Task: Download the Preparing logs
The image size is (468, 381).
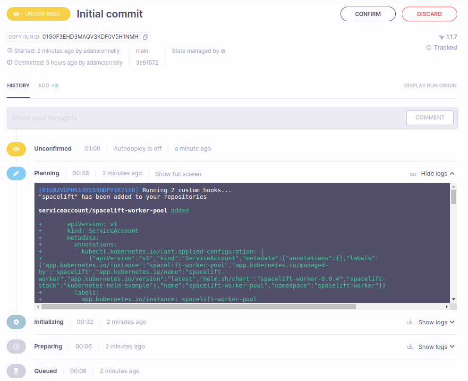Action: tap(410, 347)
